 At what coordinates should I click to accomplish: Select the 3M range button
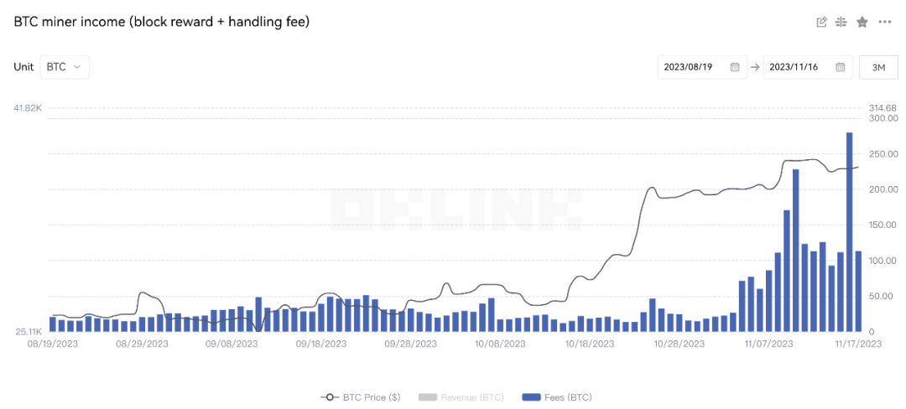[x=879, y=67]
